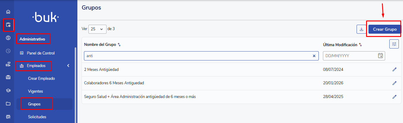
Task: Click the home icon in left rail
Action: tap(8, 12)
